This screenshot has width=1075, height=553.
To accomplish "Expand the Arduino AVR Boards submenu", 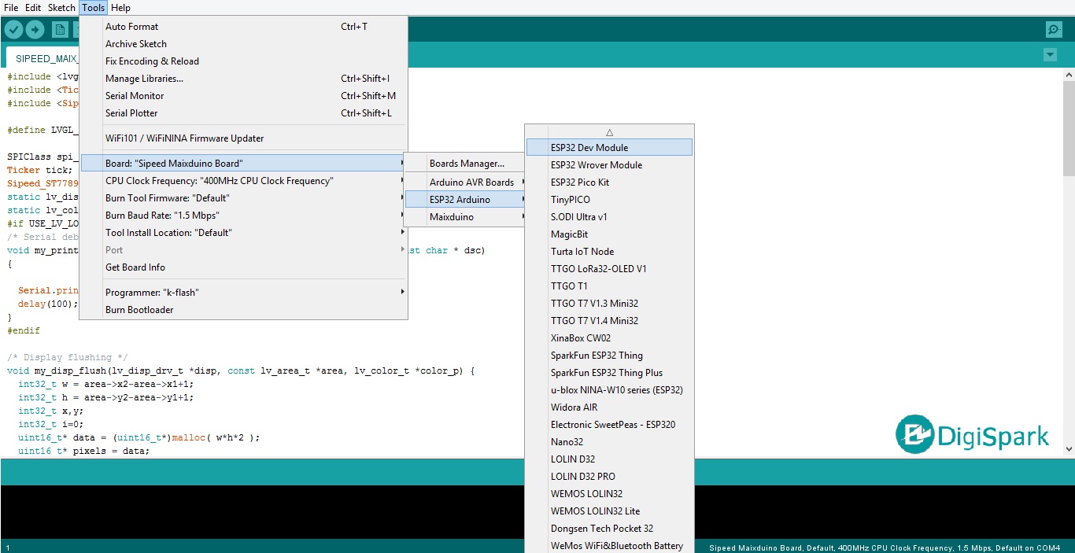I will [471, 182].
